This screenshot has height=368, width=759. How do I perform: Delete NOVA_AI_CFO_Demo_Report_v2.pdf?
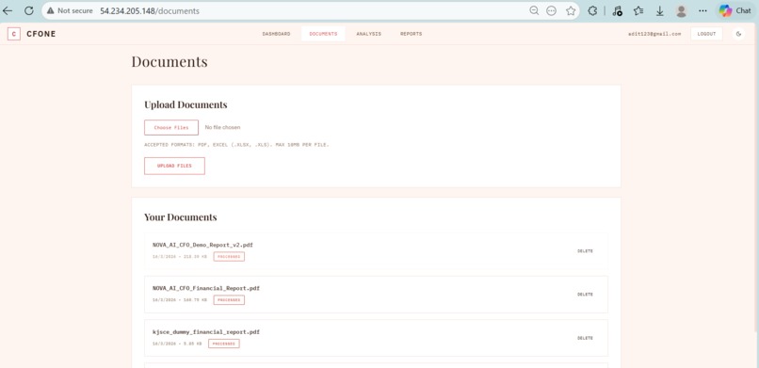click(585, 251)
